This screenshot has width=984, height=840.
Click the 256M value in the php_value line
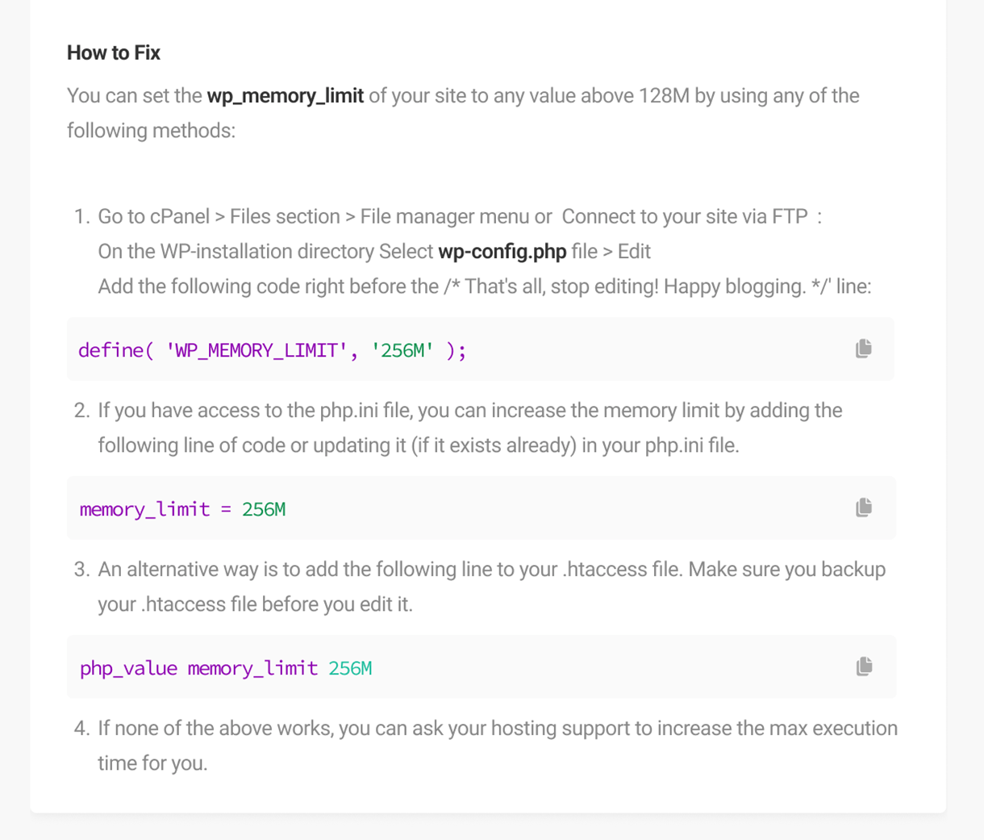click(x=350, y=668)
